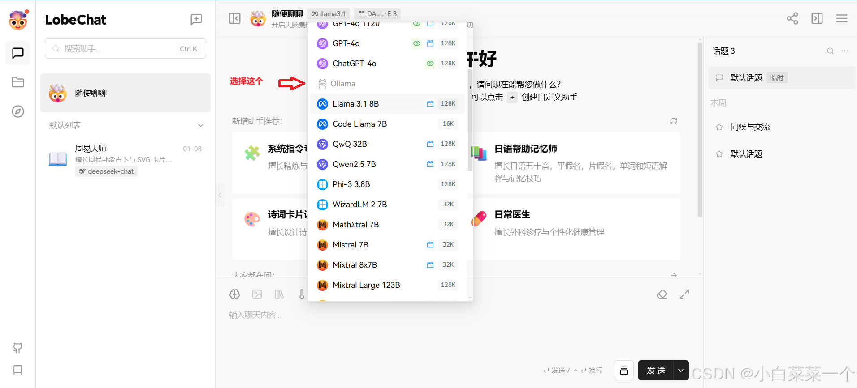Viewport: 857px width, 388px height.
Task: Click the 搜索助手 search field
Action: 126,49
